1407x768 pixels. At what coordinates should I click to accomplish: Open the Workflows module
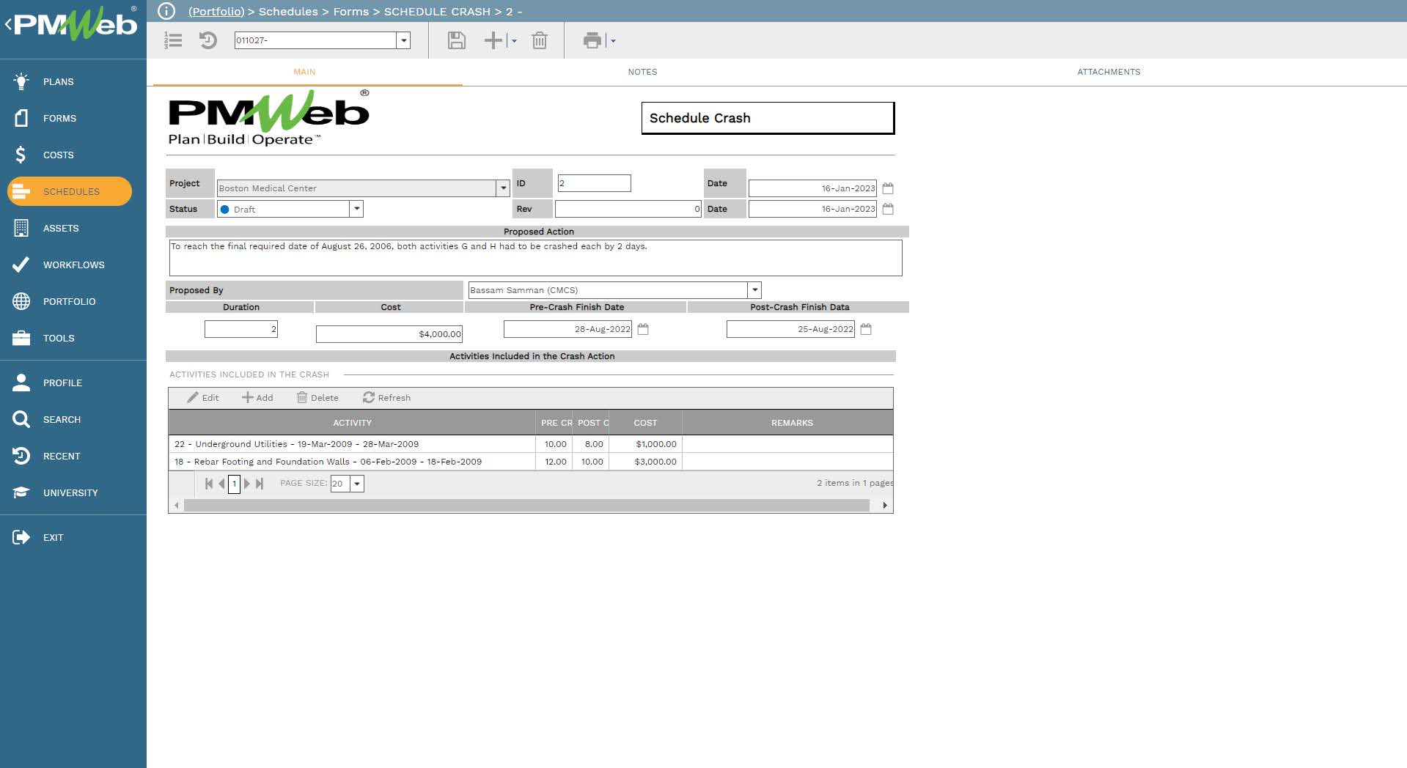tap(73, 265)
